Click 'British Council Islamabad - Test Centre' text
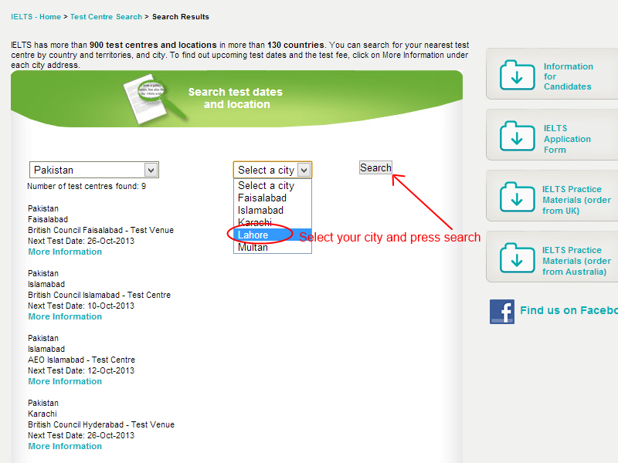 (x=100, y=296)
